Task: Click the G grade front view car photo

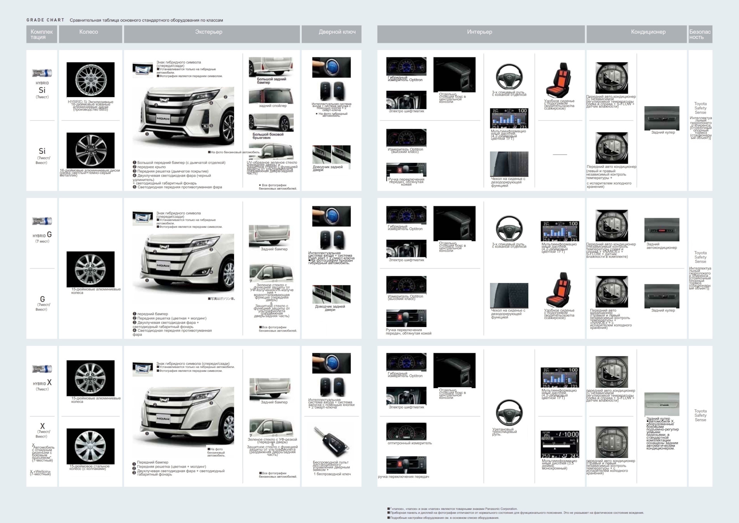Action: pyautogui.click(x=183, y=263)
